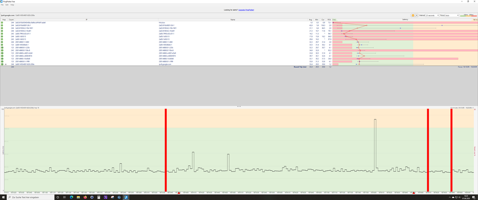Viewport: 478px width, 200px height.
Task: Click hop 16 green circle icon
Action: (x=2, y=64)
